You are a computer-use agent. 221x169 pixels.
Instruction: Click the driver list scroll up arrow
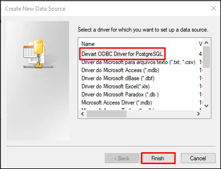(206, 43)
